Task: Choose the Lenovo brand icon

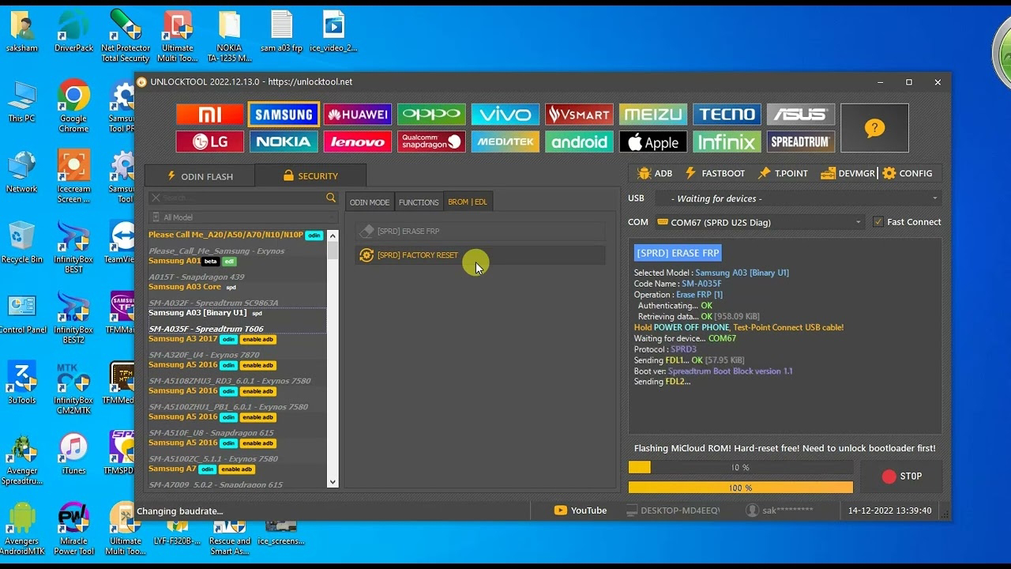Action: (358, 141)
